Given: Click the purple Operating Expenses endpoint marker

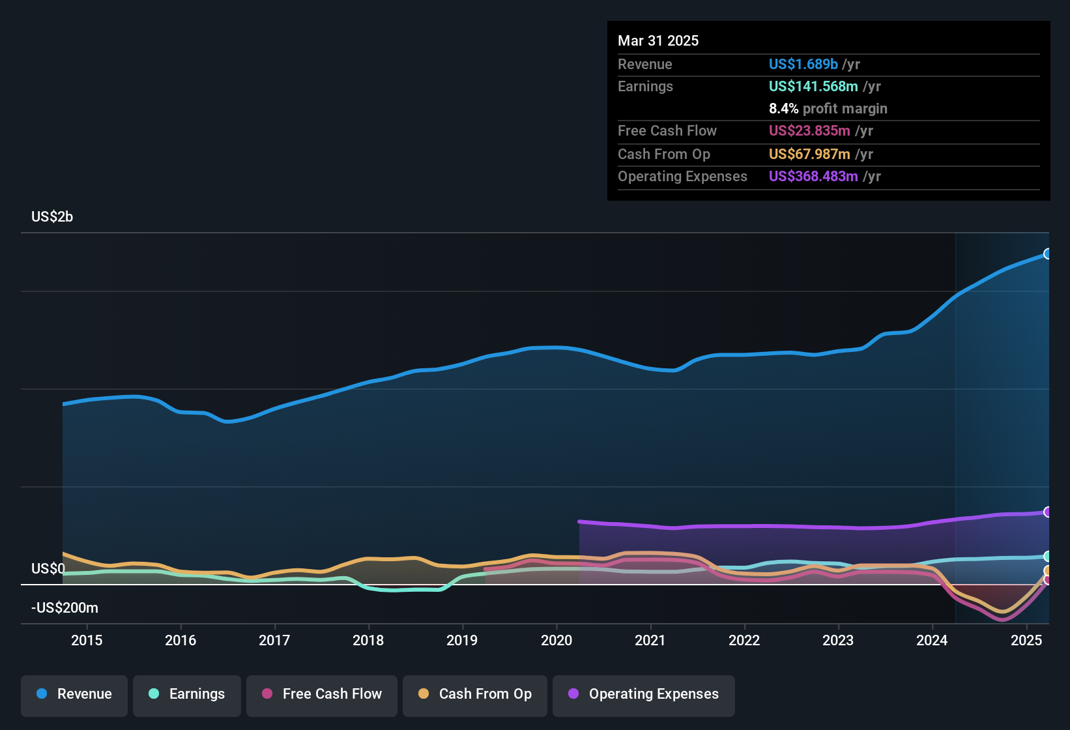Looking at the screenshot, I should (1047, 512).
